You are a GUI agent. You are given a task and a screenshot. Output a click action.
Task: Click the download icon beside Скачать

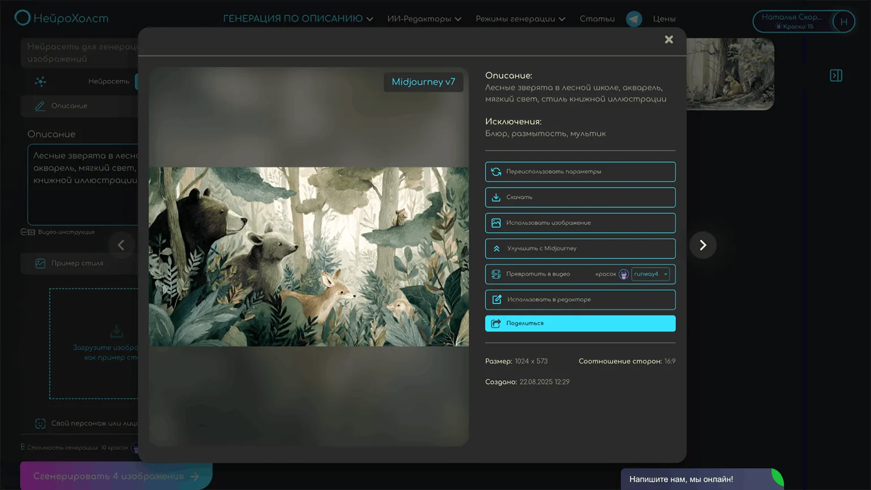[x=496, y=197]
